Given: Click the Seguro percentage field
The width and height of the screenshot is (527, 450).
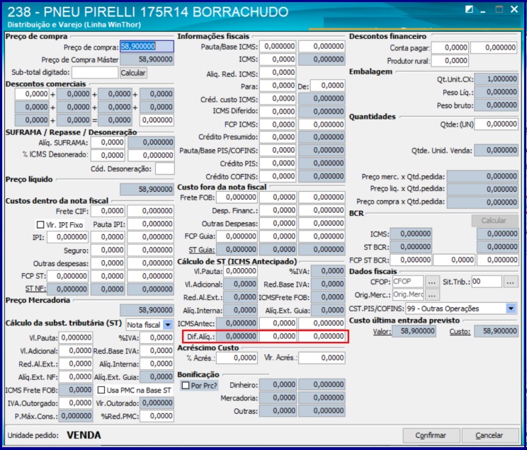Looking at the screenshot, I should pos(108,250).
